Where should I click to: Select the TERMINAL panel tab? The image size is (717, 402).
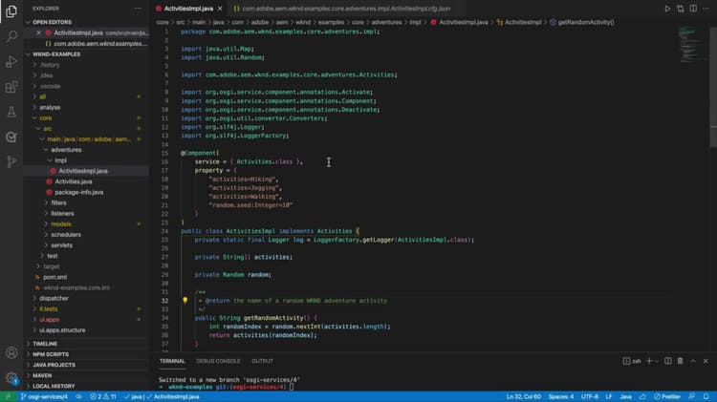pos(172,361)
